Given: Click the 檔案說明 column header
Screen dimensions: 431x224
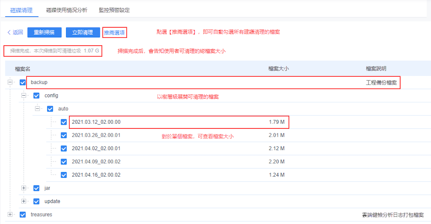Looking at the screenshot, I should coord(376,69).
